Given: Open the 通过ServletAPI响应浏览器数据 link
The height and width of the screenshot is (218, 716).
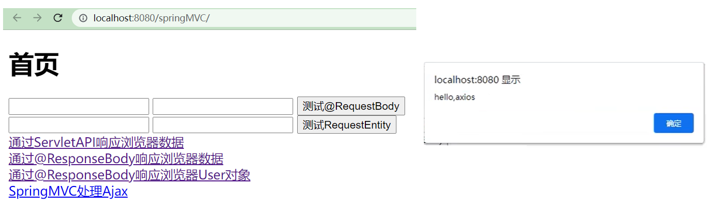Looking at the screenshot, I should [x=96, y=143].
